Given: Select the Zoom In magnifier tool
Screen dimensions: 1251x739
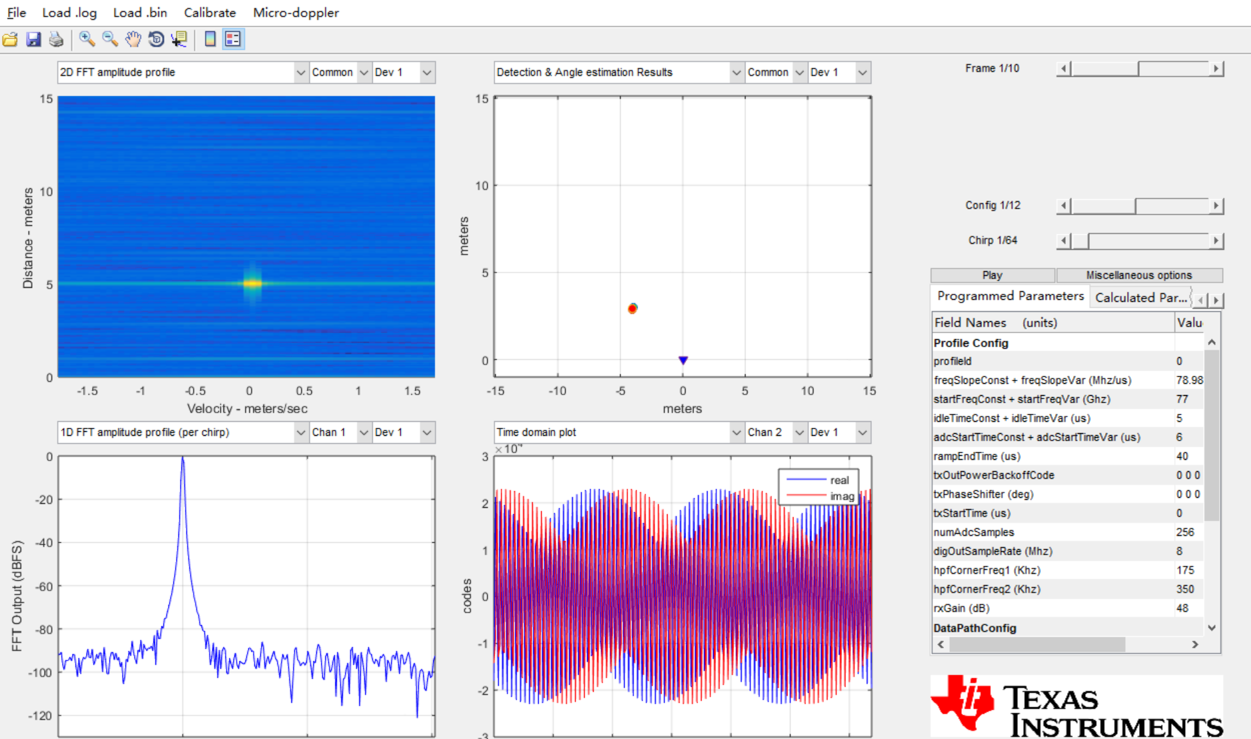Looking at the screenshot, I should click(87, 39).
